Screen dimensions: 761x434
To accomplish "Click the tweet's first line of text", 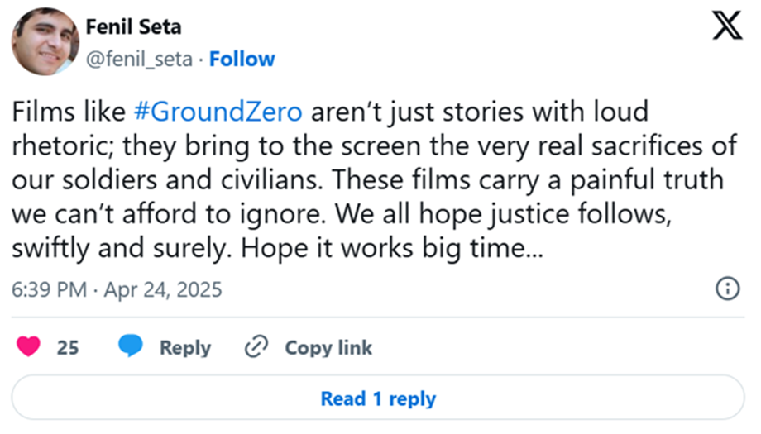I will (x=331, y=112).
